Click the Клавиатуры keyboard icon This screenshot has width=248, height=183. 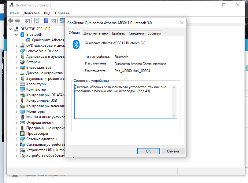[x=22, y=84]
